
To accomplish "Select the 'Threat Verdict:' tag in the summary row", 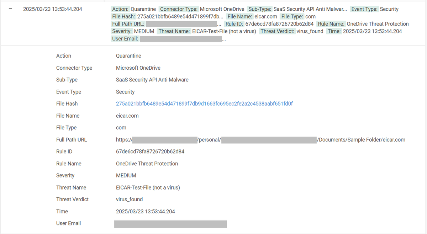I will [x=277, y=31].
